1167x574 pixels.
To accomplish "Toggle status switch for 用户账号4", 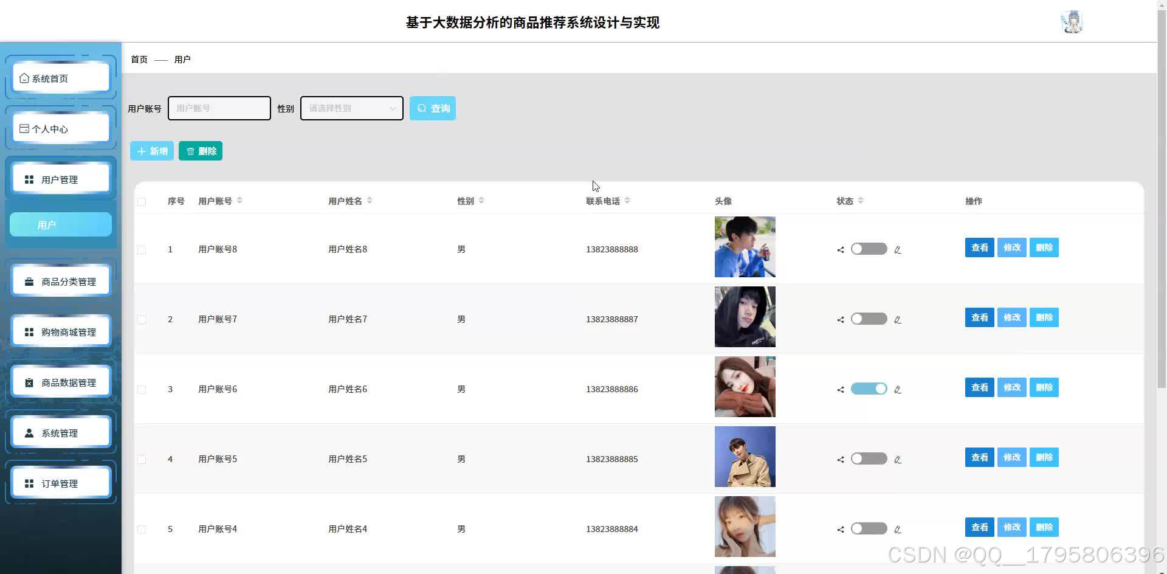I will (869, 528).
